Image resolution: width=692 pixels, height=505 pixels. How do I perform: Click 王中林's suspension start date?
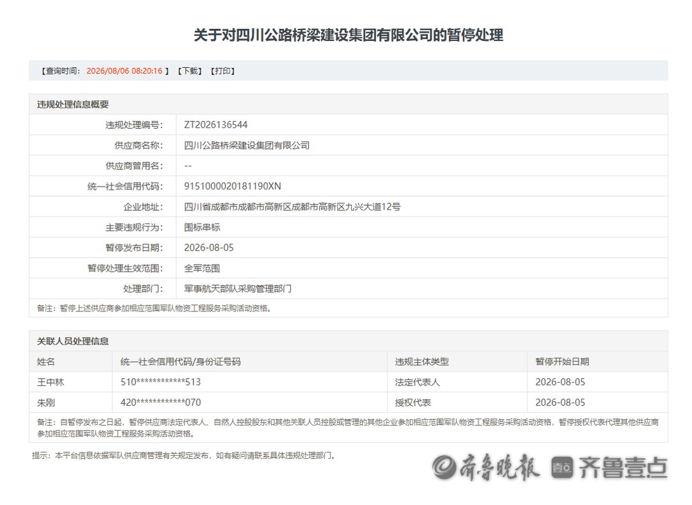tap(560, 383)
